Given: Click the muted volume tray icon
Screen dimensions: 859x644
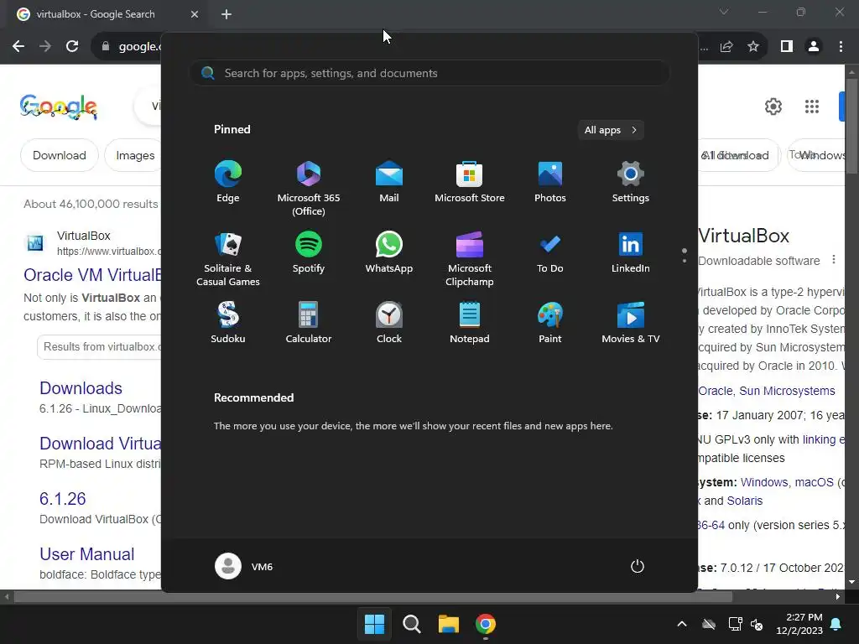Looking at the screenshot, I should click(757, 624).
